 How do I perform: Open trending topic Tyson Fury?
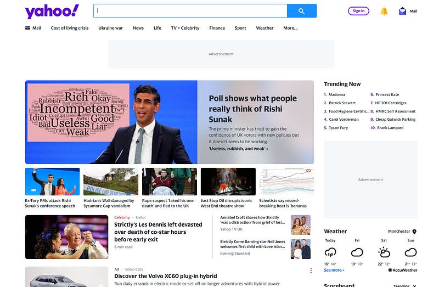338,128
